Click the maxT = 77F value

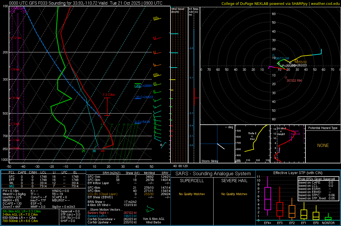38,200
